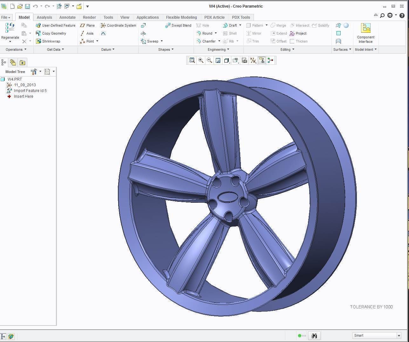
Task: Select the Zoom In tool above the model
Action: 201,60
